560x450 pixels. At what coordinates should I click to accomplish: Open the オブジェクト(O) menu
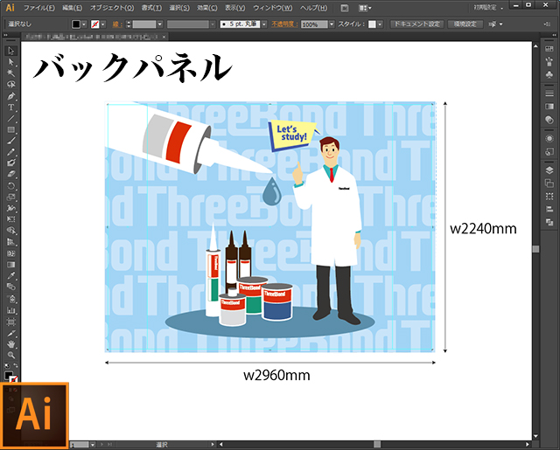click(x=112, y=8)
